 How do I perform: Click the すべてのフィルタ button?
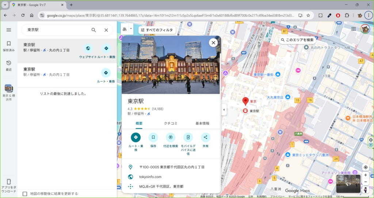pos(157,30)
